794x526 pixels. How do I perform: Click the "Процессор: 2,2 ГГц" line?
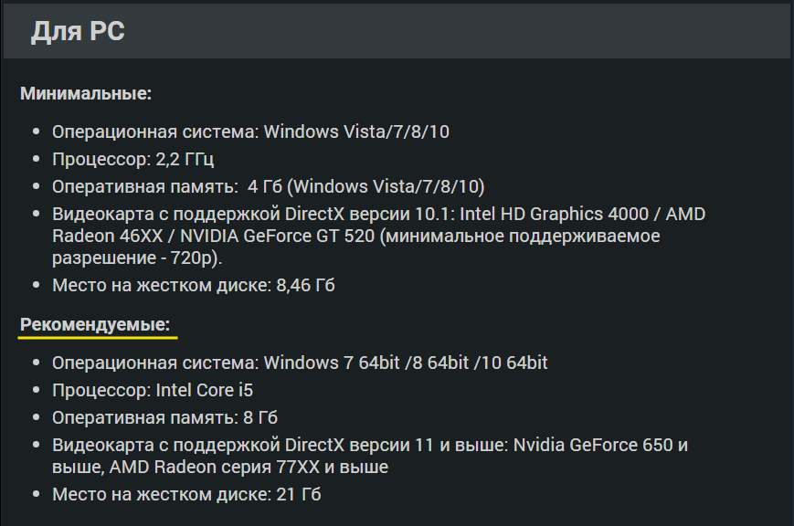[132, 160]
